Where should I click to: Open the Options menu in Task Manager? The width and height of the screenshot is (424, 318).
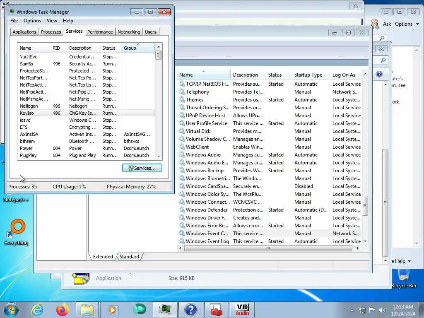[x=32, y=21]
